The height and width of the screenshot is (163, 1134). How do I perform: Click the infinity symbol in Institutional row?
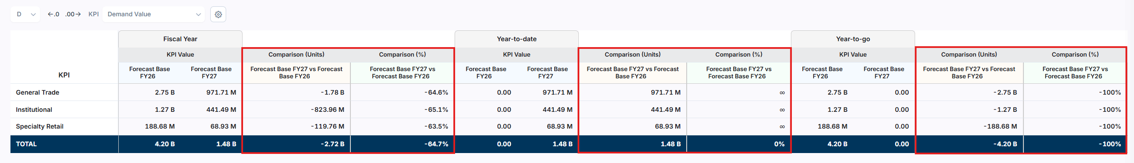[782, 110]
